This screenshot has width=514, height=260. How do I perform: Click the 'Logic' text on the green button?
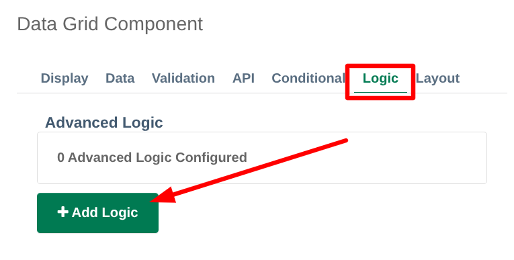coord(120,213)
